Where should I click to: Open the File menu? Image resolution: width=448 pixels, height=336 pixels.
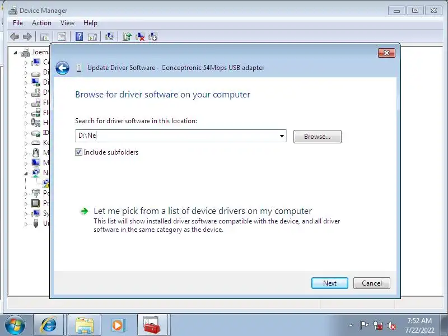[x=18, y=23]
